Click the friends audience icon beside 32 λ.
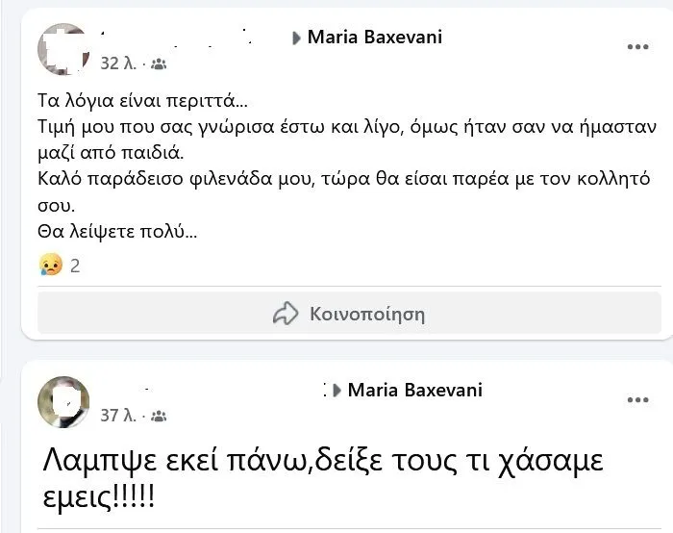The image size is (673, 533). point(159,63)
